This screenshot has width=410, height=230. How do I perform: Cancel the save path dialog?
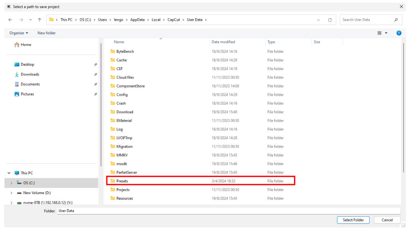387,220
